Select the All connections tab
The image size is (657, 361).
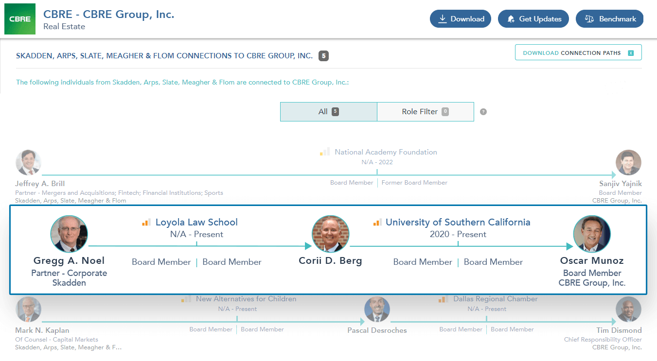click(x=328, y=112)
